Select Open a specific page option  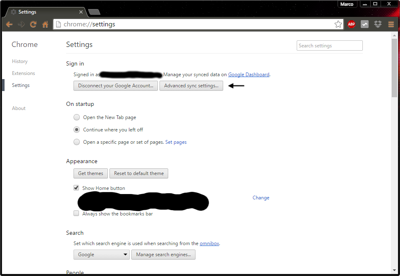[x=76, y=142]
